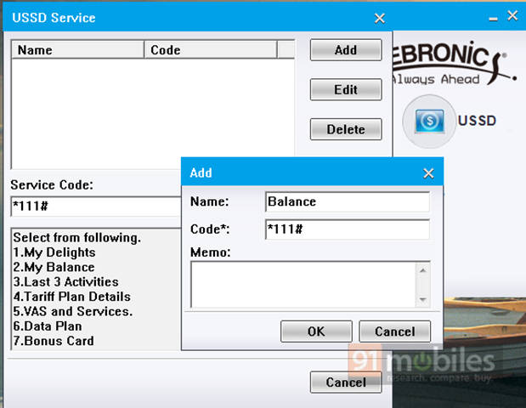The image size is (526, 408).
Task: Focus the Service Code input field
Action: click(x=95, y=207)
